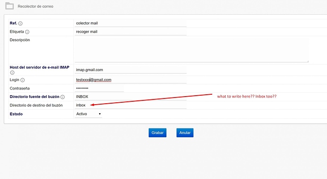The height and width of the screenshot is (179, 327).
Task: Click the Anular button
Action: [185, 133]
